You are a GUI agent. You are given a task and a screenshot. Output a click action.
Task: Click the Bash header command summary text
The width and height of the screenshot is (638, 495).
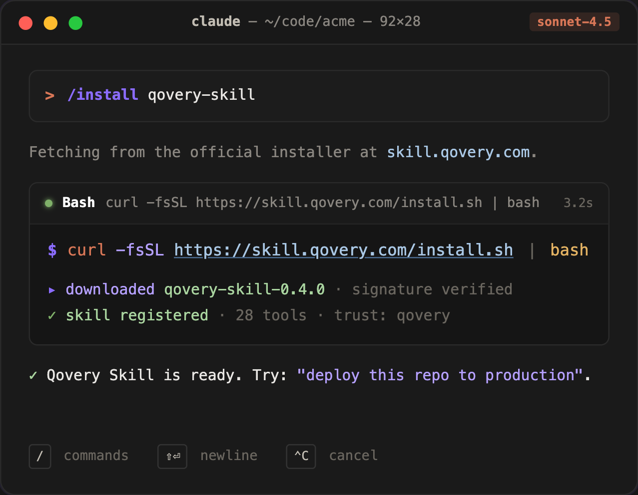pyautogui.click(x=322, y=203)
